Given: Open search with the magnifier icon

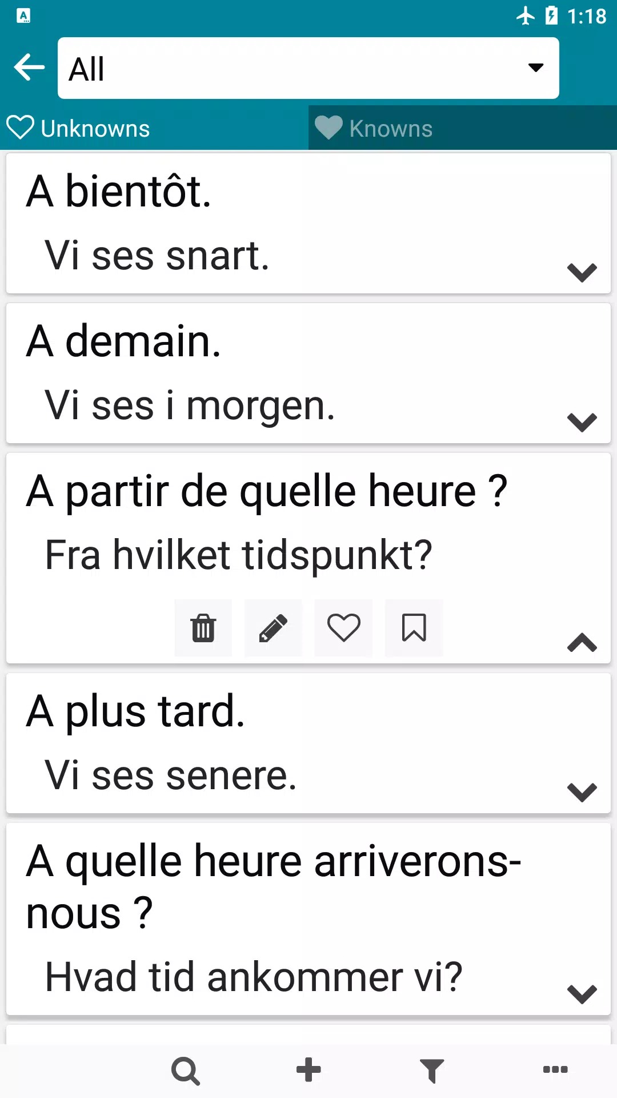Looking at the screenshot, I should pyautogui.click(x=186, y=1071).
